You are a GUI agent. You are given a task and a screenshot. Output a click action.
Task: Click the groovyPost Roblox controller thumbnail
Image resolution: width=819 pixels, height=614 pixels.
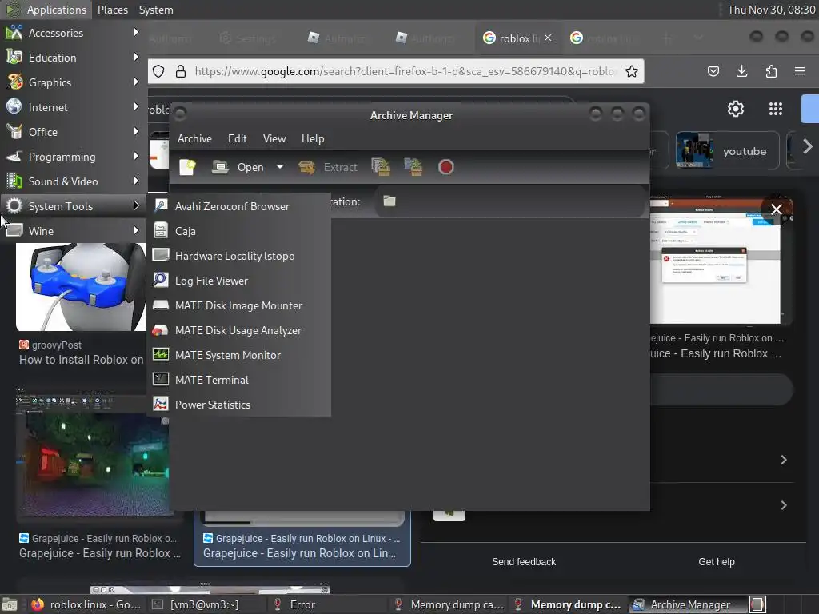tap(82, 287)
